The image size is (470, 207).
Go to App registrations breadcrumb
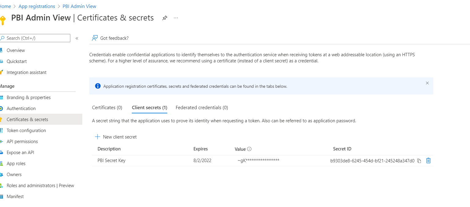point(37,6)
